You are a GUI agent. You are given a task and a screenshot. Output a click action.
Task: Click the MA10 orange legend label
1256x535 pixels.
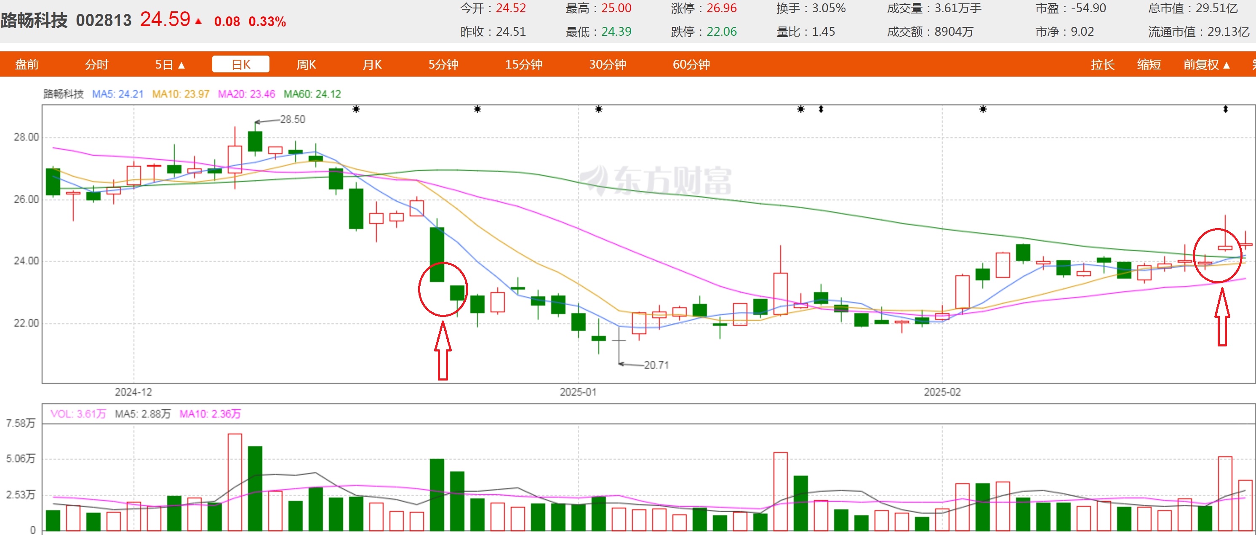click(180, 94)
